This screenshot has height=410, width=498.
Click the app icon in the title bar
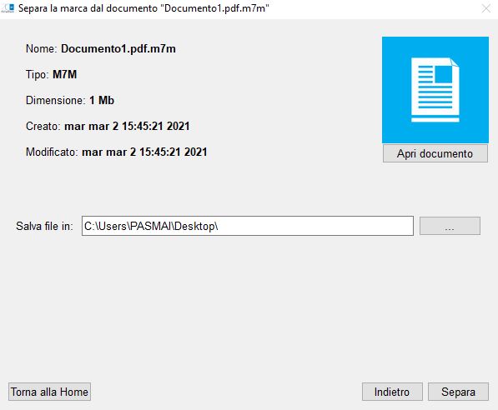8,8
